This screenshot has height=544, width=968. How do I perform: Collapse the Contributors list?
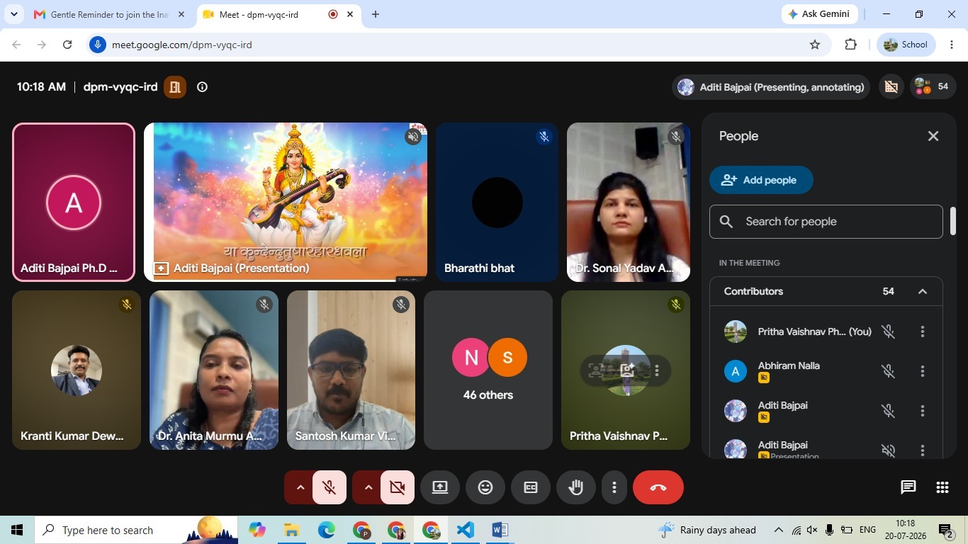[923, 291]
